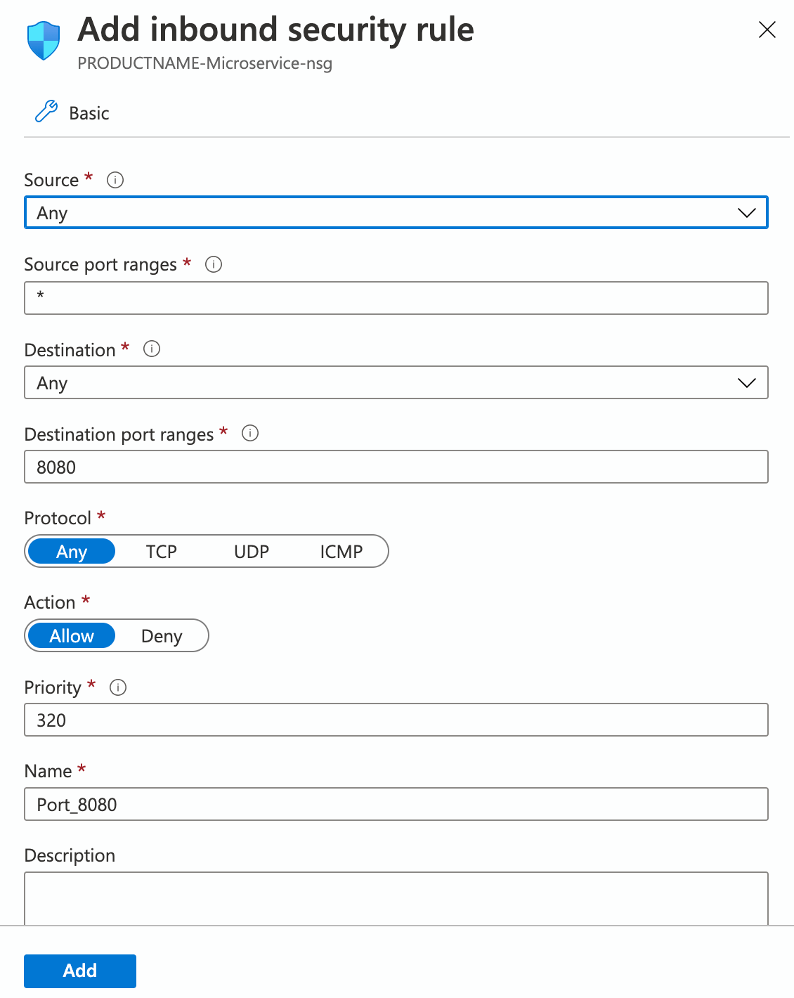
Task: Click the info icon next to Source port ranges
Action: 213,265
